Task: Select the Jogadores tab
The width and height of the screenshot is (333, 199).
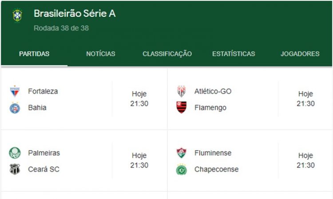Action: click(x=300, y=54)
